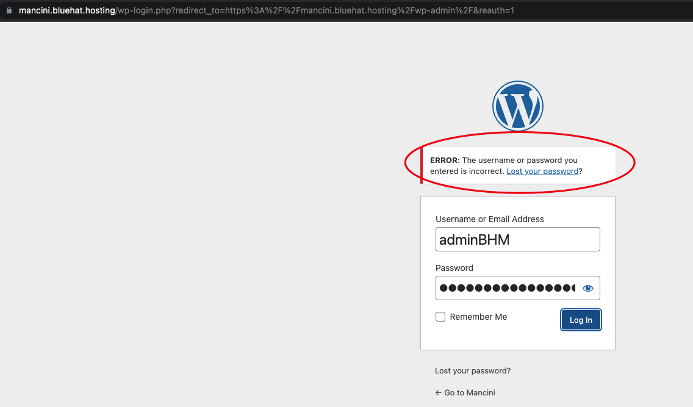Follow the Go to Mancini link
The image size is (693, 407).
pos(465,393)
